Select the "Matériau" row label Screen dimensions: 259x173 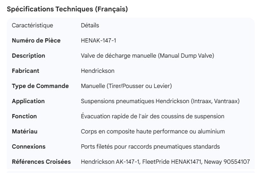point(24,131)
